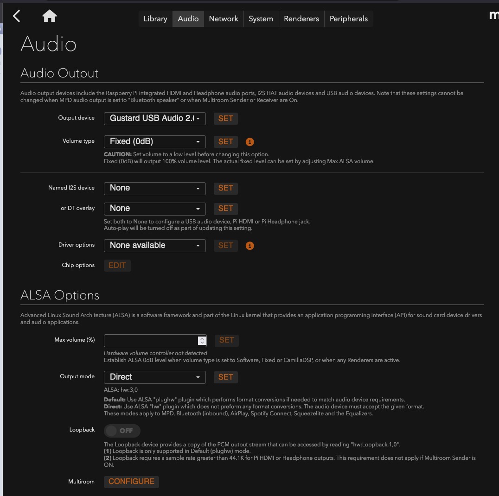The height and width of the screenshot is (496, 499).
Task: Expand the Volume type dropdown
Action: click(154, 141)
